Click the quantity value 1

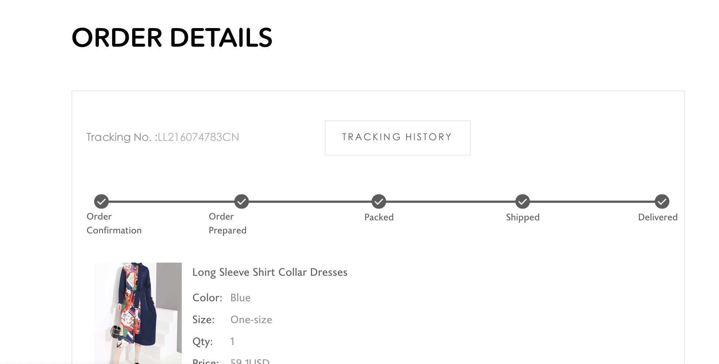click(232, 341)
